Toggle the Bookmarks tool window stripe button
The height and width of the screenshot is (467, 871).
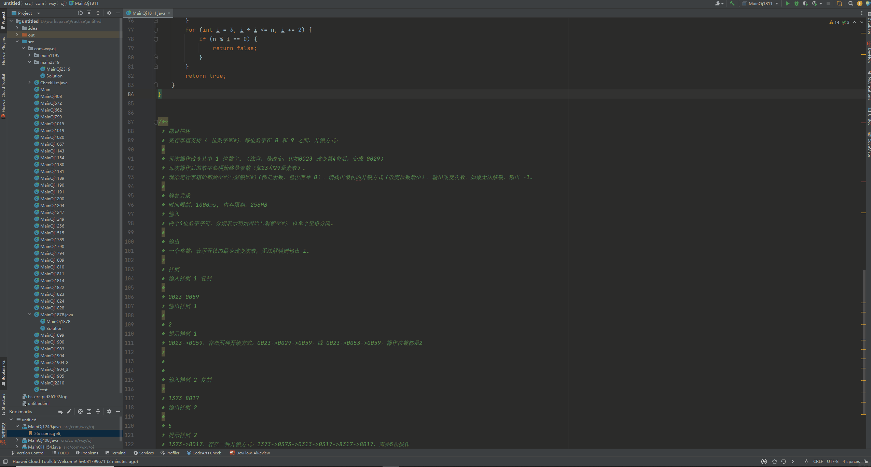[x=3, y=373]
